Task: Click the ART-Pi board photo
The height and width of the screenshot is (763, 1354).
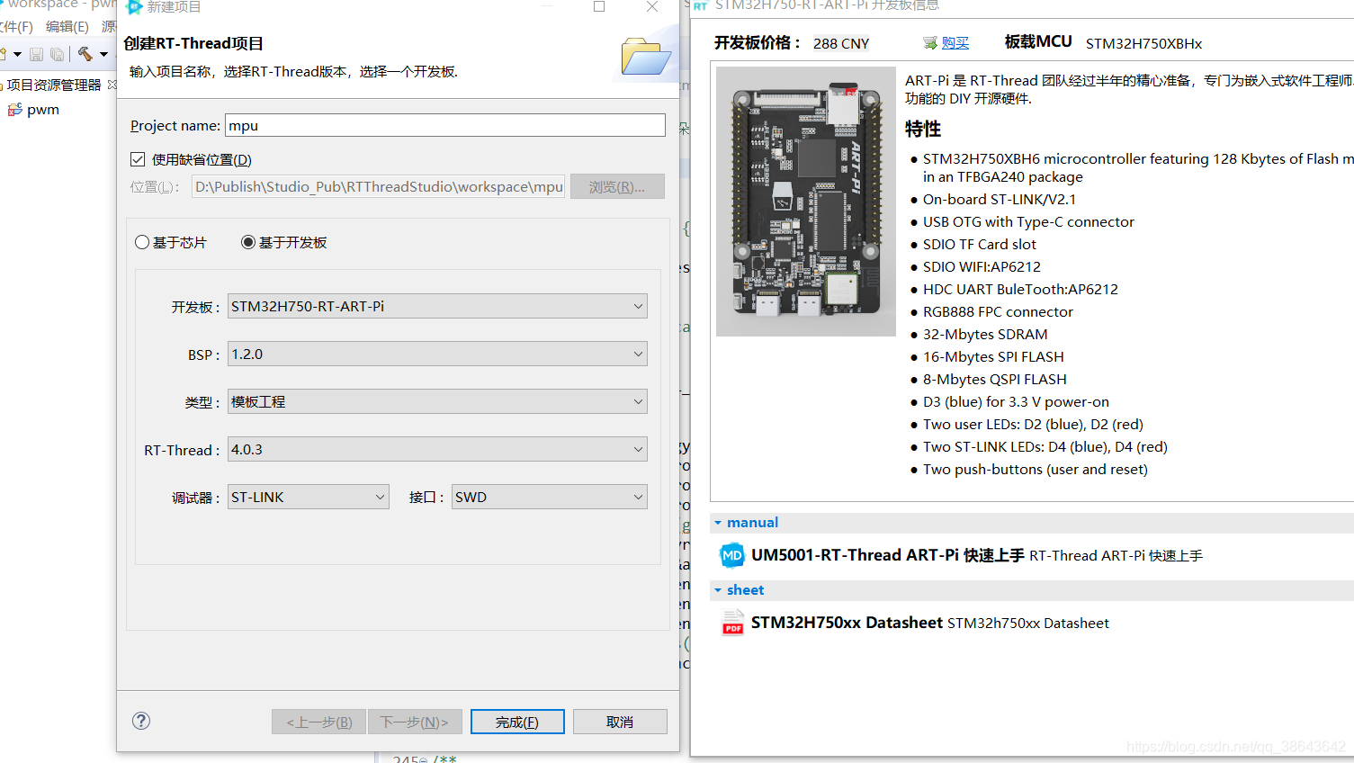Action: [x=806, y=202]
